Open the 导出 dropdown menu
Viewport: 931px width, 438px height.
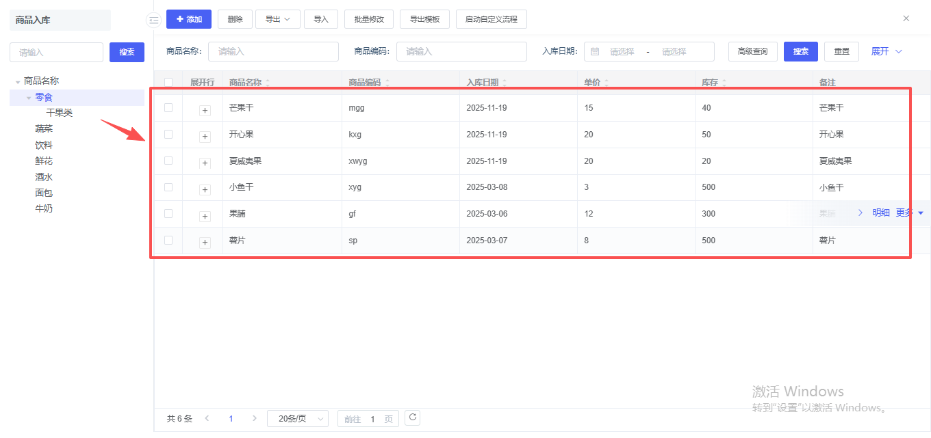(278, 19)
